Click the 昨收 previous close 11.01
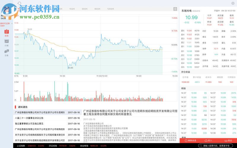The width and height of the screenshot is (237, 148). click(x=209, y=25)
